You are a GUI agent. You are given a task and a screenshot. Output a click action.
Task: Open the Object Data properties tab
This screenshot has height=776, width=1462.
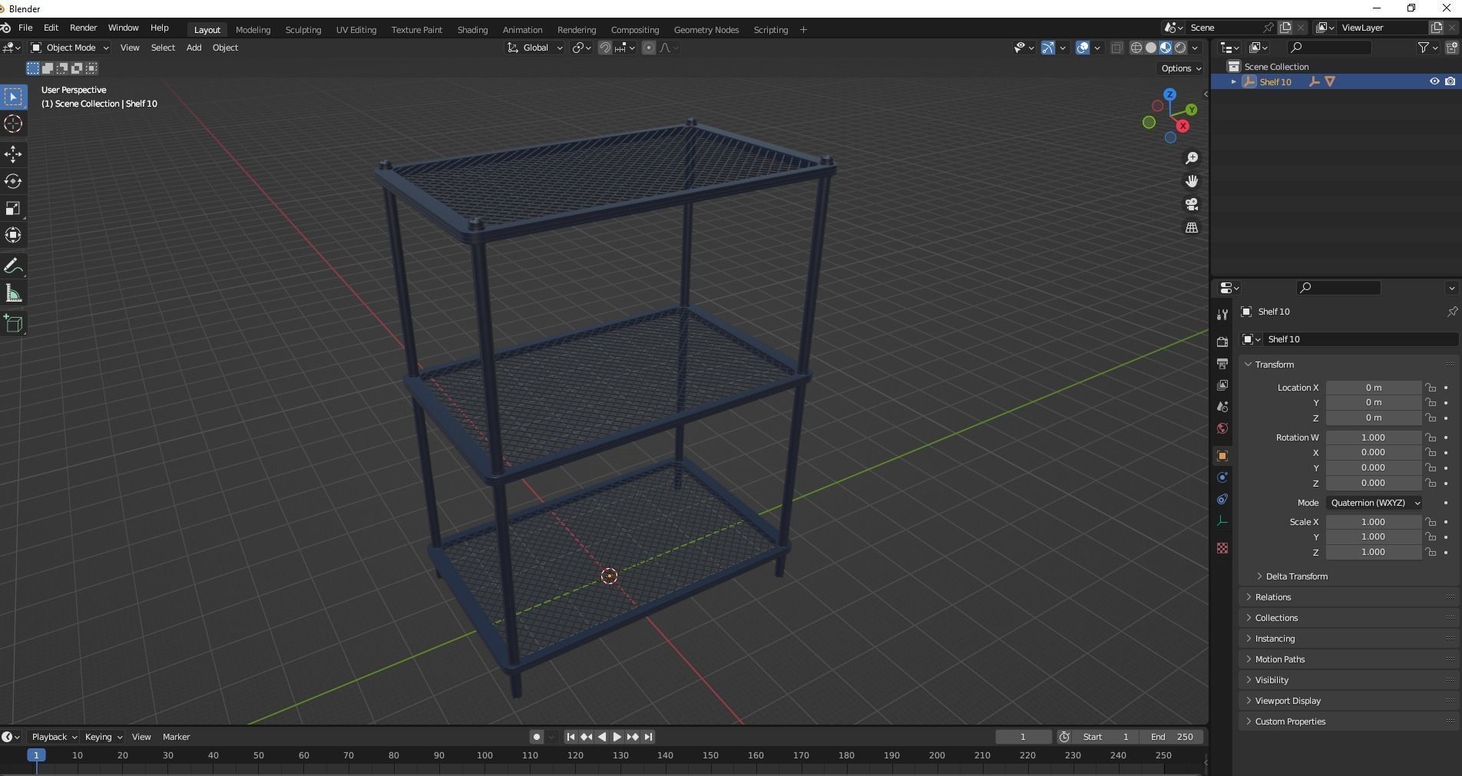1222,520
